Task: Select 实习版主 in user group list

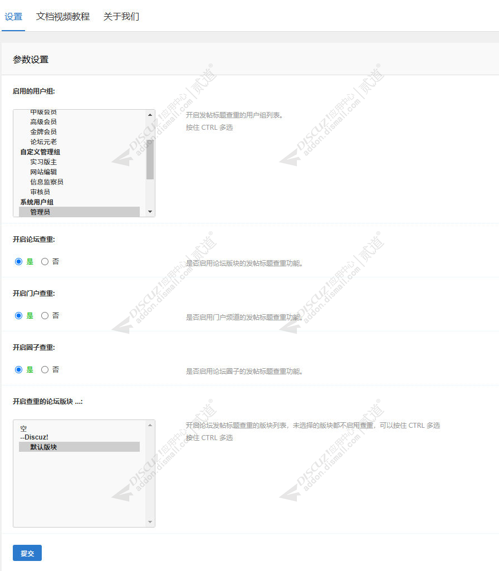Action: [x=79, y=162]
